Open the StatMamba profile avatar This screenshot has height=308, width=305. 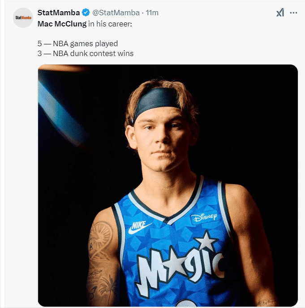(x=23, y=17)
